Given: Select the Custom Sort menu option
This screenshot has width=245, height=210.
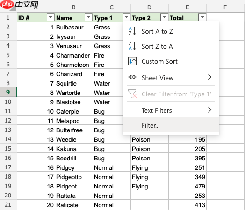Looking at the screenshot, I should (x=171, y=61).
